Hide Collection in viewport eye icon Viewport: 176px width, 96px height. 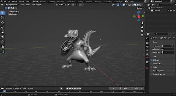click(171, 10)
